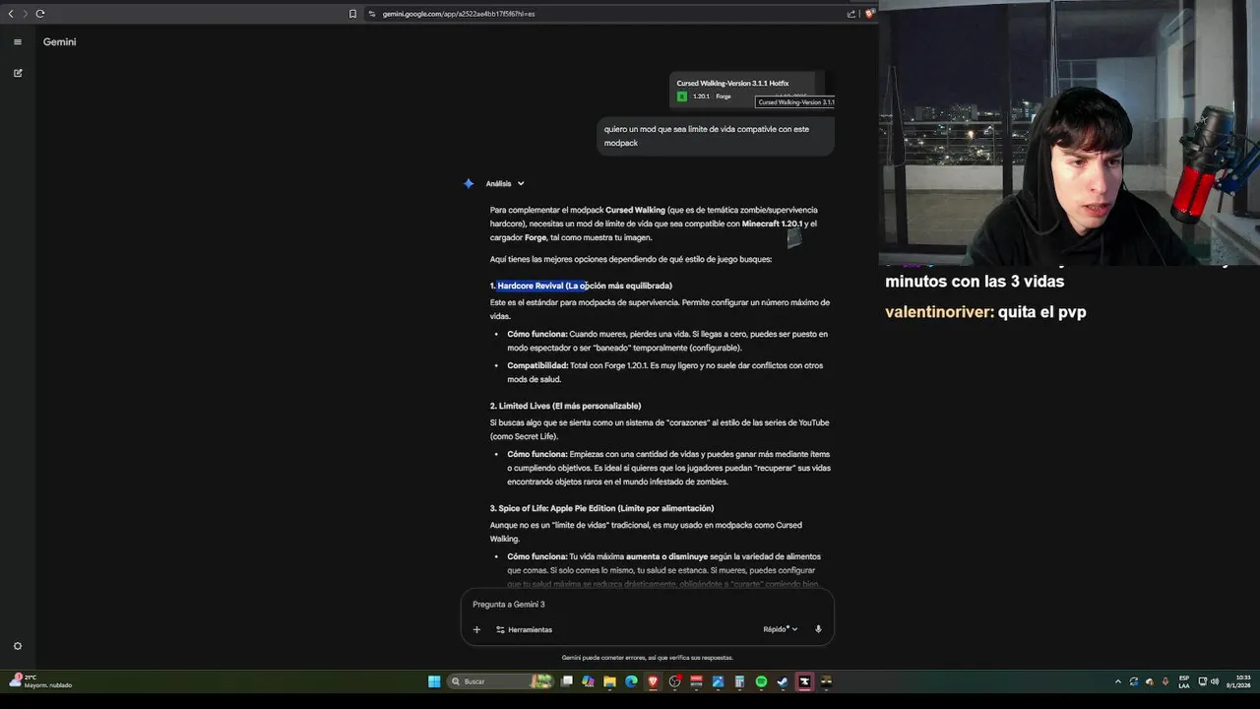1260x709 pixels.
Task: Open the clock and date panel
Action: point(1238,681)
